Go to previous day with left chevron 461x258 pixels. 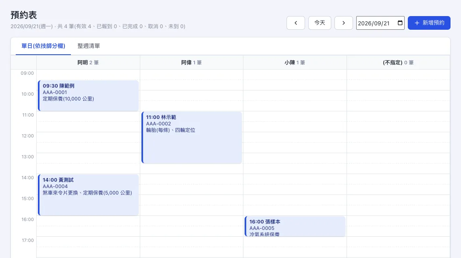(295, 23)
